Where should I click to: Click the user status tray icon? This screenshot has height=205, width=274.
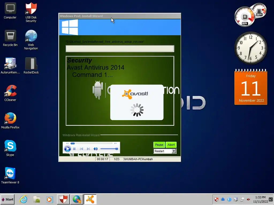pos(242,199)
